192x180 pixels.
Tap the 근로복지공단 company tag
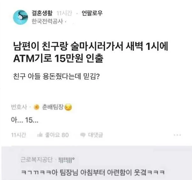(x=37, y=160)
